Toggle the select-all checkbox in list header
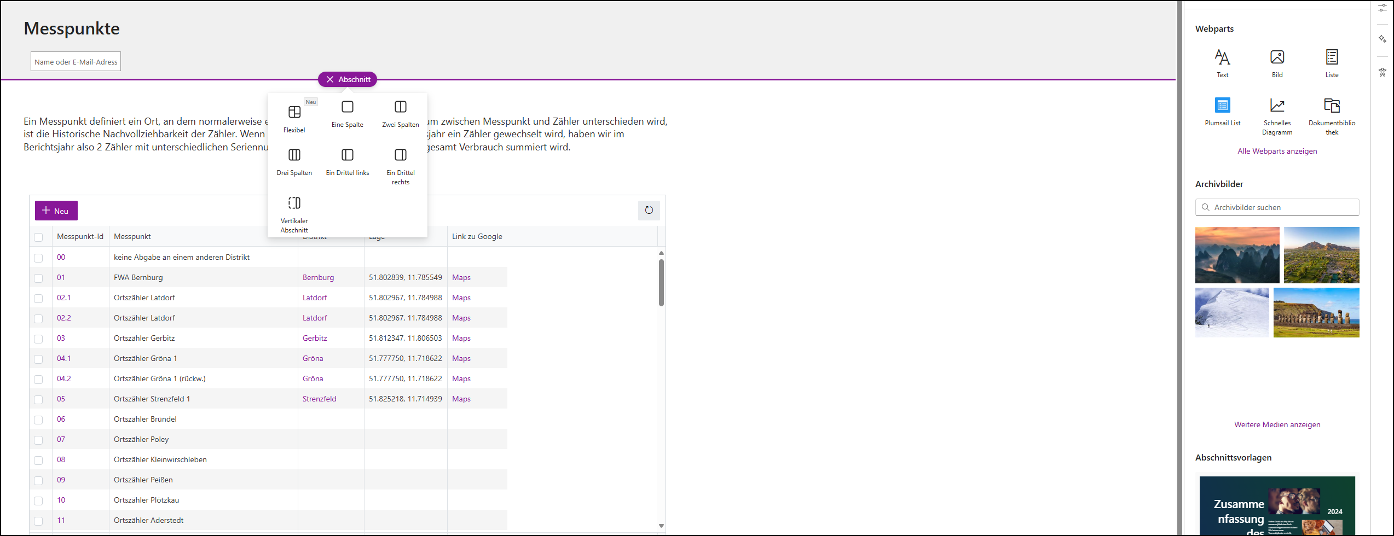Image resolution: width=1394 pixels, height=536 pixels. (x=38, y=237)
